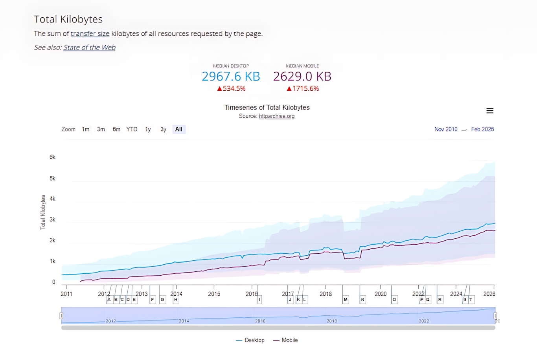Set zoom range to 3m
The width and height of the screenshot is (537, 344).
[x=101, y=129]
